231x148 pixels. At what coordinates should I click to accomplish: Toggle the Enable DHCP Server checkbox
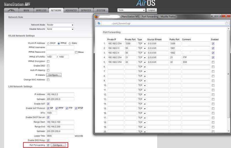tap(48, 117)
